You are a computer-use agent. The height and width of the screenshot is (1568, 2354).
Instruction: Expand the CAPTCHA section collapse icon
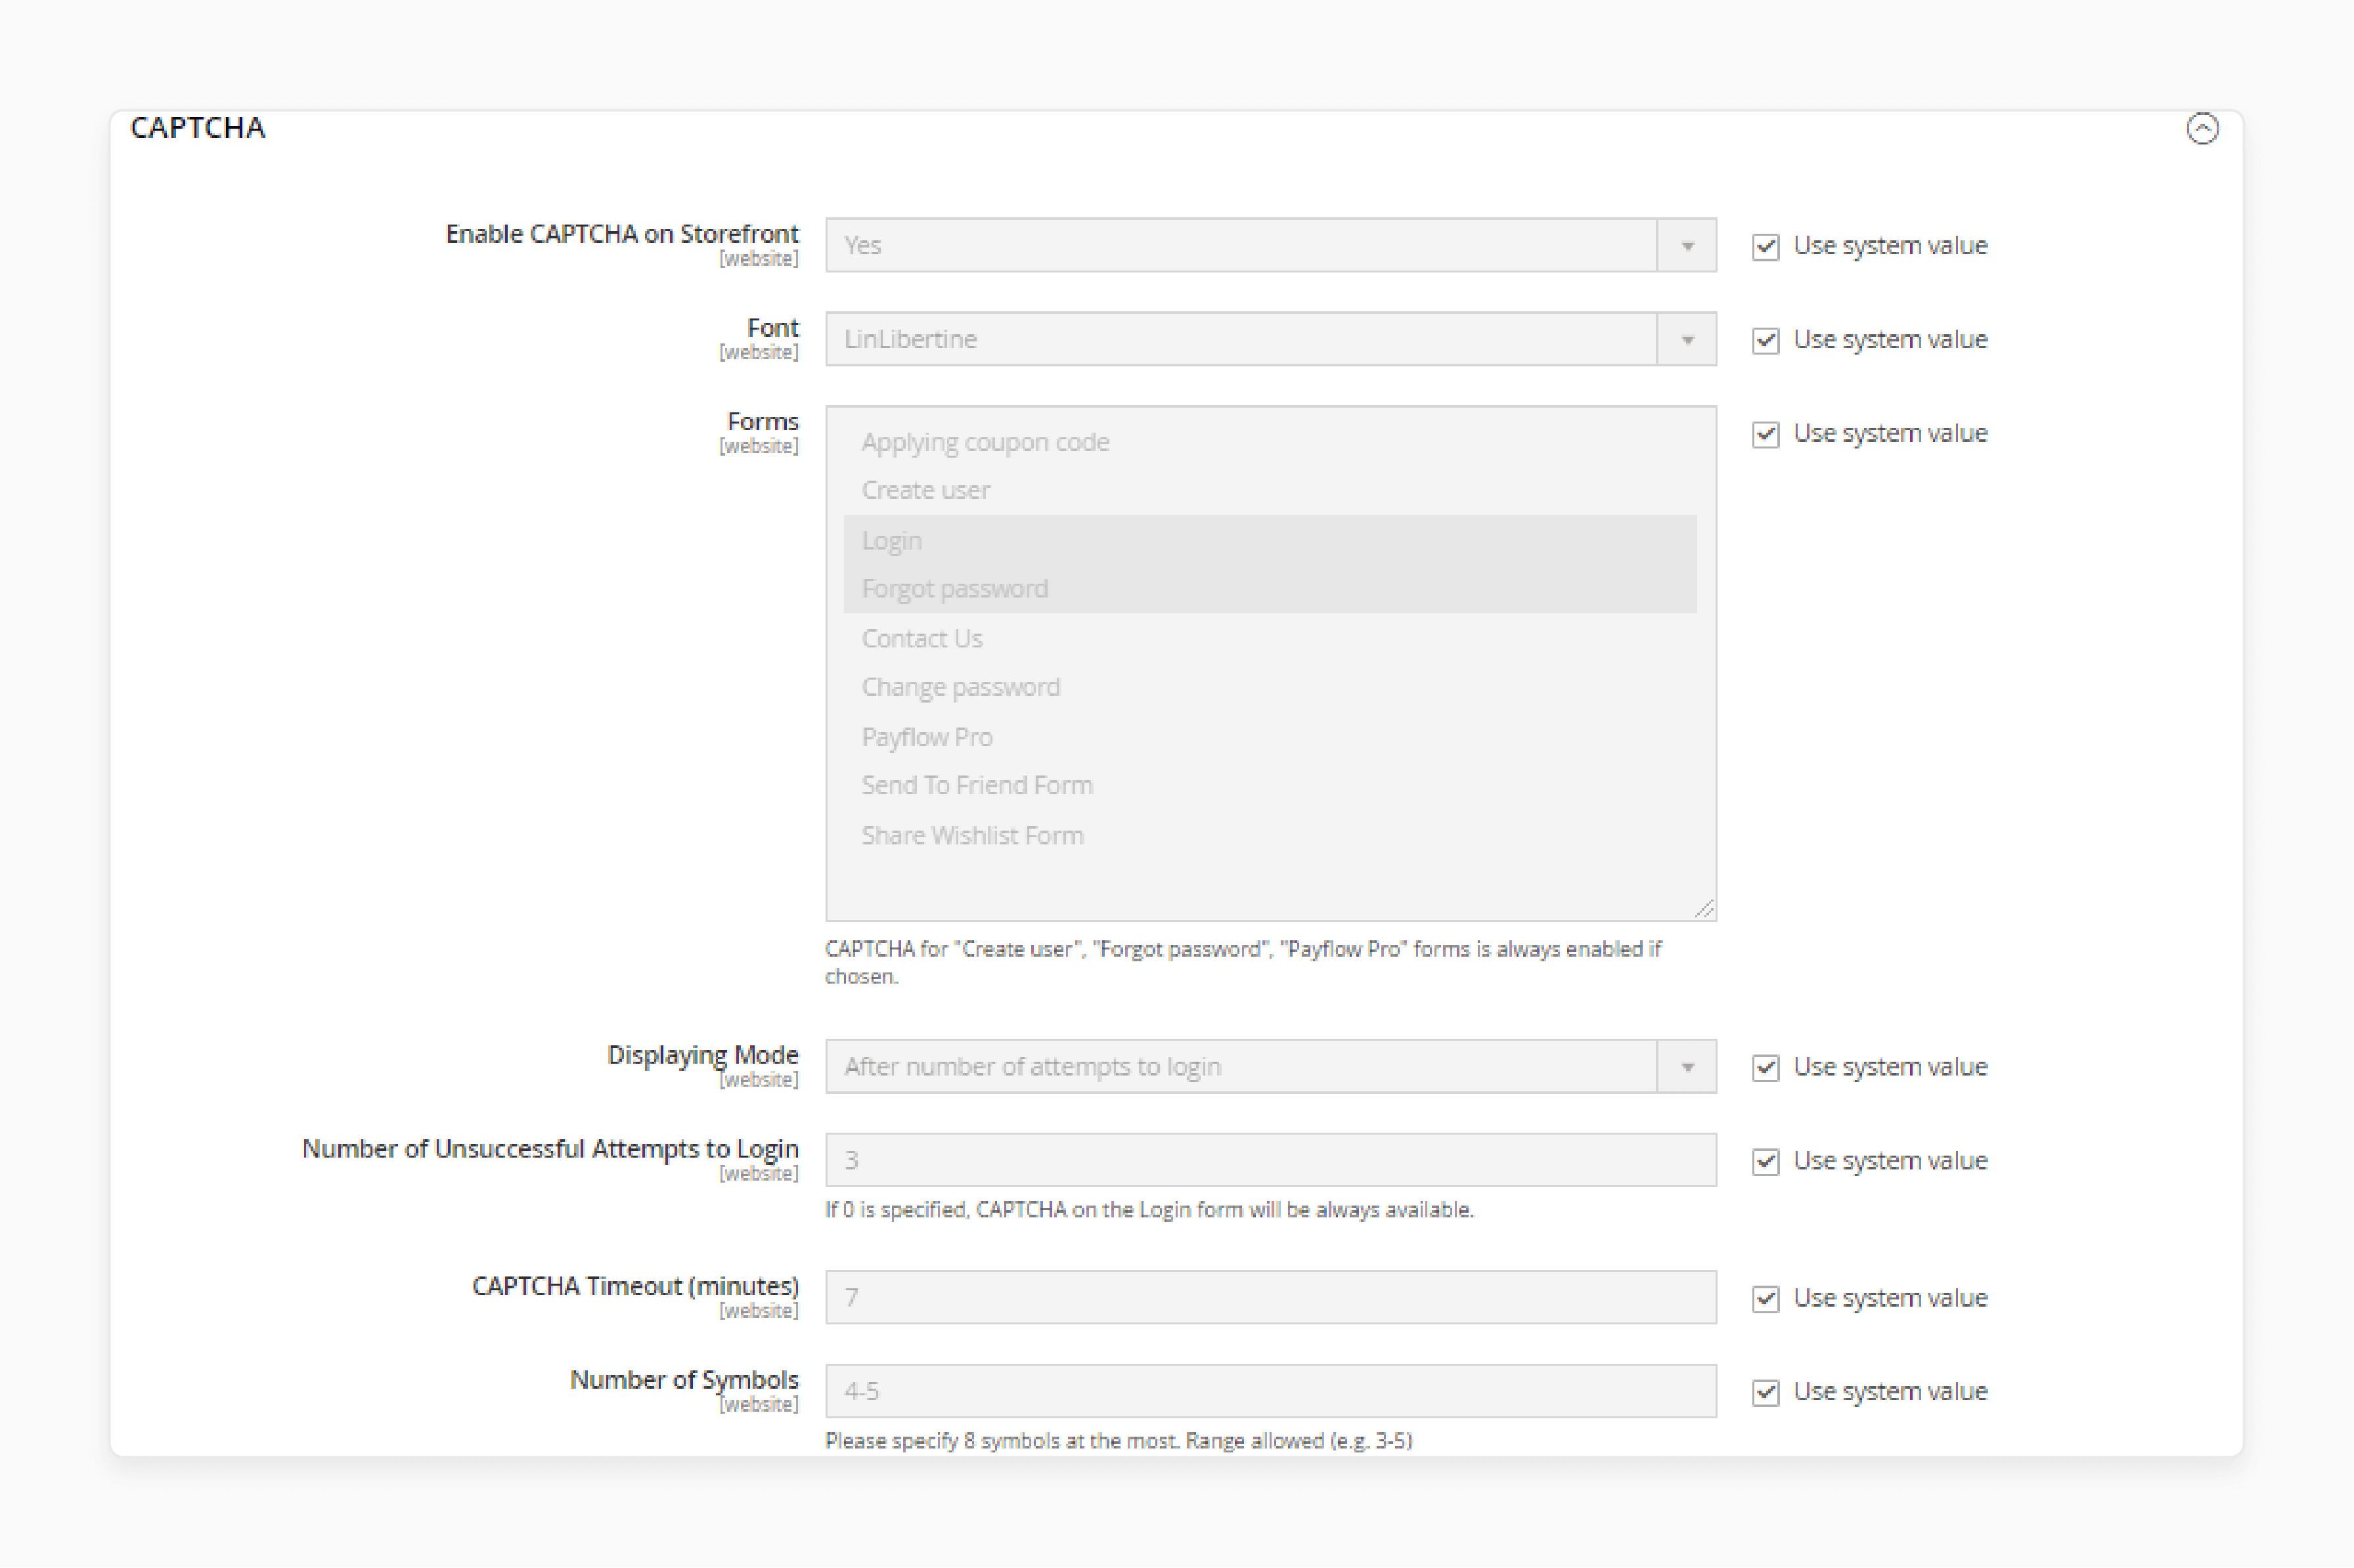click(2202, 126)
